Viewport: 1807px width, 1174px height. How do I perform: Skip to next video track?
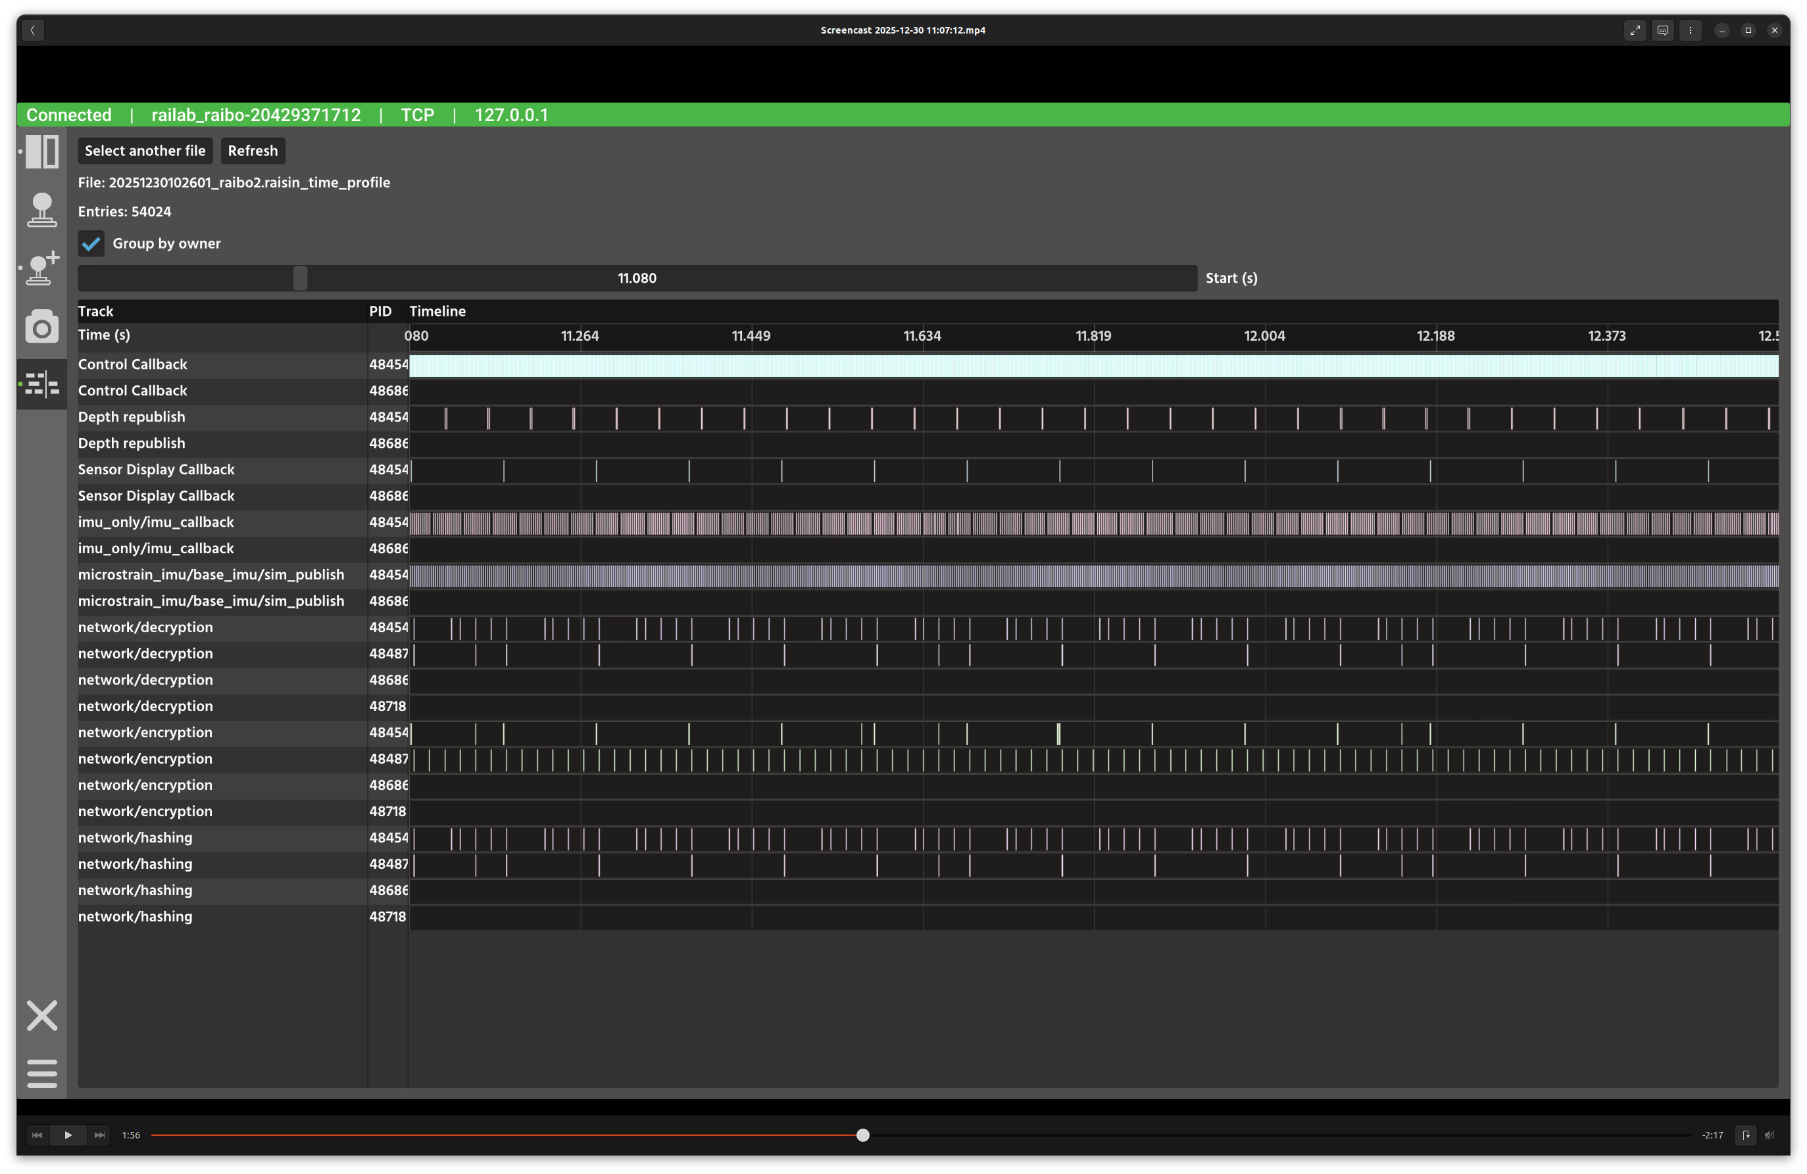click(99, 1135)
